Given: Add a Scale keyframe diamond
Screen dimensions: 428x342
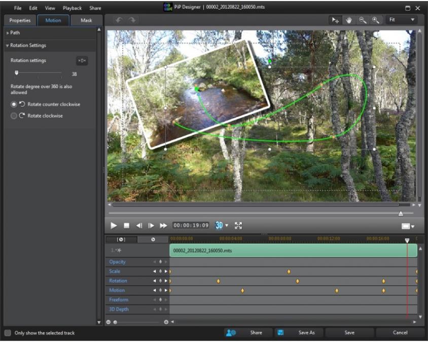Looking at the screenshot, I should coord(160,272).
